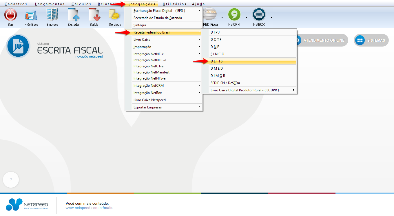Click the SPED Fiscal toolbar icon
This screenshot has height=216, width=394.
click(211, 14)
